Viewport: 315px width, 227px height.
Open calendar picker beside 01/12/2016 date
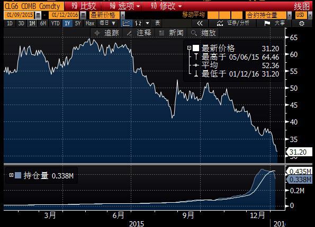pos(83,15)
